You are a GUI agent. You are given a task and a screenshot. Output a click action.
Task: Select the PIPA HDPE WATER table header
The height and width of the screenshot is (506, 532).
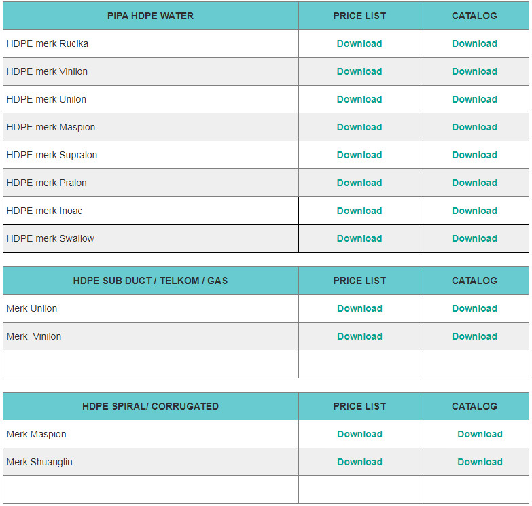150,16
